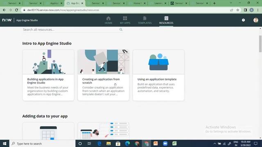The height and width of the screenshot is (147, 262).
Task: Focus the Search all resources field
Action: [x=73, y=29]
